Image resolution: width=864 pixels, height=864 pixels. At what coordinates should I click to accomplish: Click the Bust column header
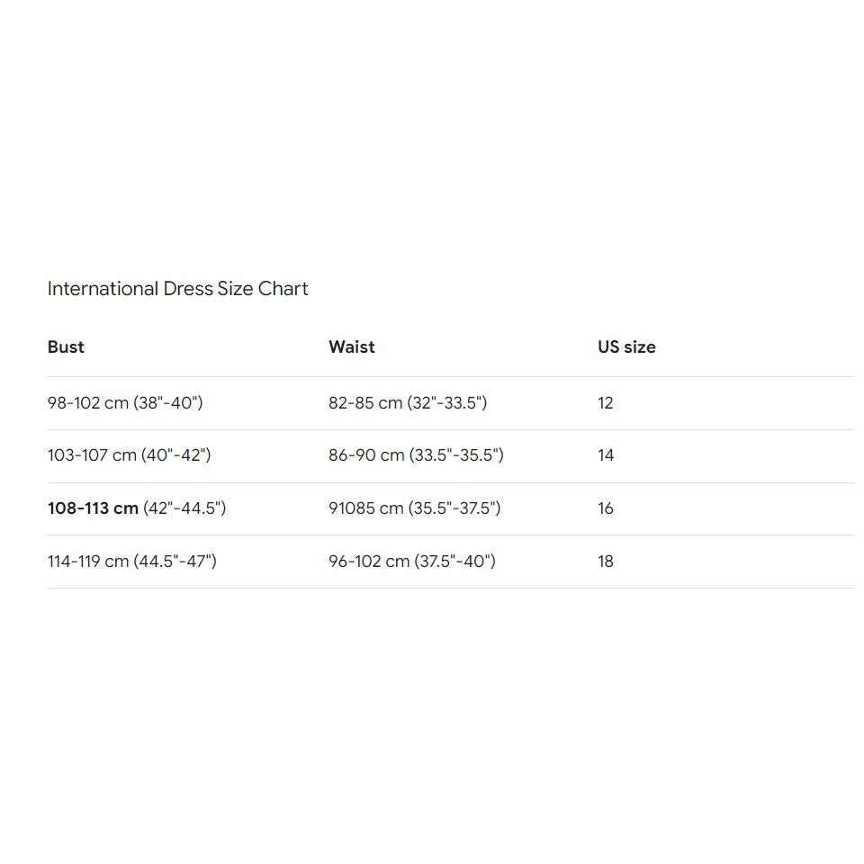point(66,346)
